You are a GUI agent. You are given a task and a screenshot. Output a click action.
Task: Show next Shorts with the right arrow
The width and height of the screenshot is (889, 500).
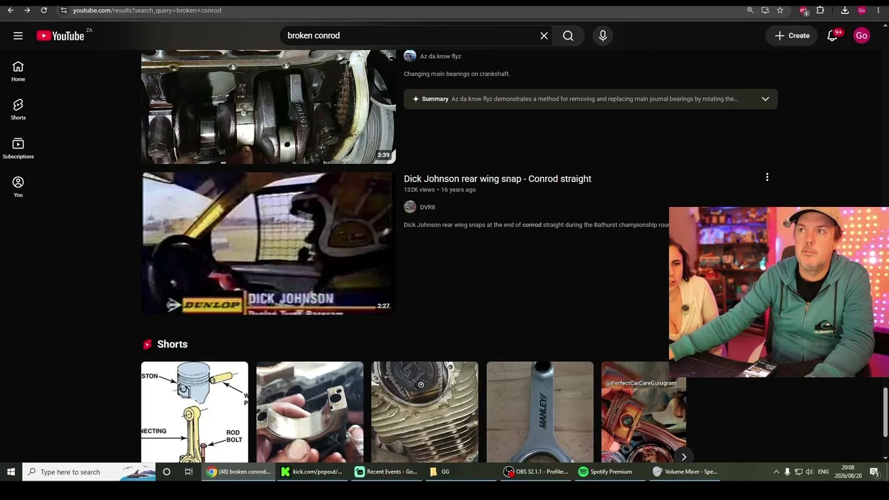tap(683, 457)
